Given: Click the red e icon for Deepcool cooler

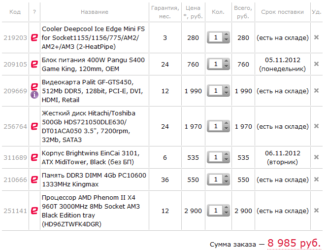Looking at the screenshot, I should pos(34,37).
